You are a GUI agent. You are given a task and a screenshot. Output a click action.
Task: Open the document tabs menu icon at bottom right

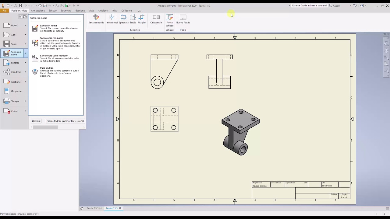click(387, 209)
